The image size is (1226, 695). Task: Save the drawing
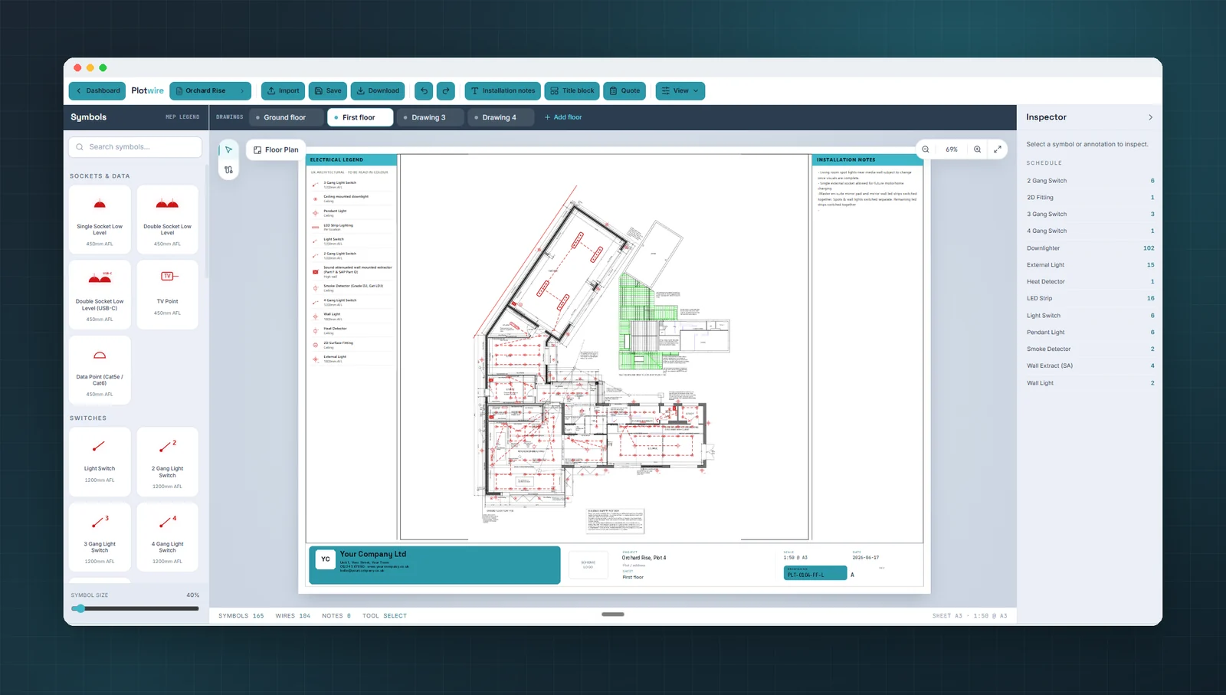[x=328, y=90]
